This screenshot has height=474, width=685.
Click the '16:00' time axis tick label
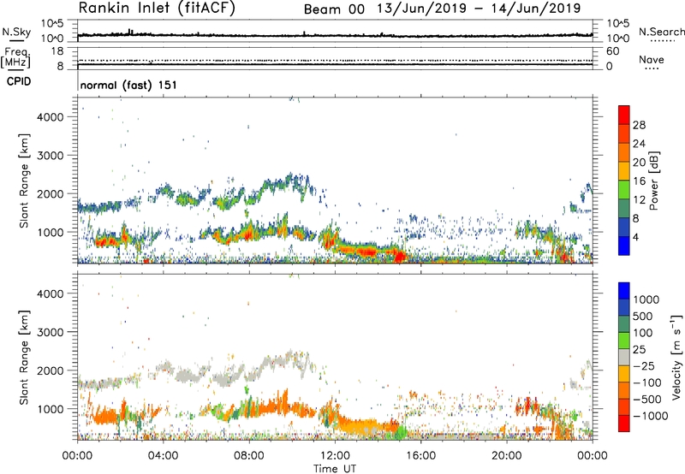(420, 456)
